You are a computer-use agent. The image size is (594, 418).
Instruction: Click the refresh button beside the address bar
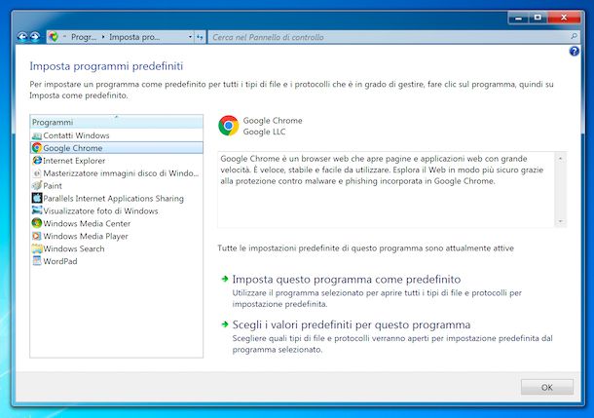(200, 37)
